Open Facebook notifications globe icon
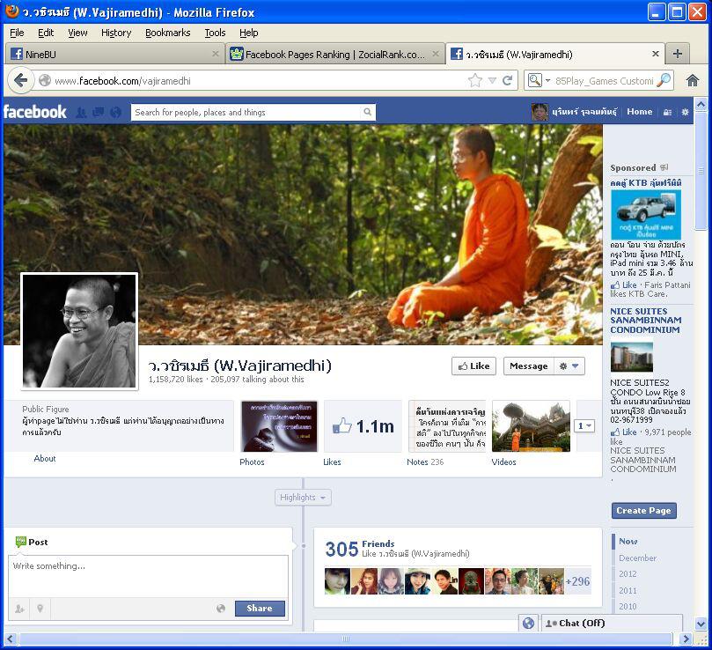Screen dimensions: 712x650 pos(115,112)
